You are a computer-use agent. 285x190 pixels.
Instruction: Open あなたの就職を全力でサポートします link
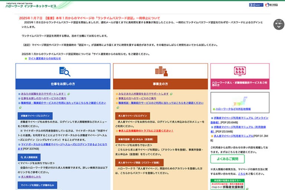(43, 94)
